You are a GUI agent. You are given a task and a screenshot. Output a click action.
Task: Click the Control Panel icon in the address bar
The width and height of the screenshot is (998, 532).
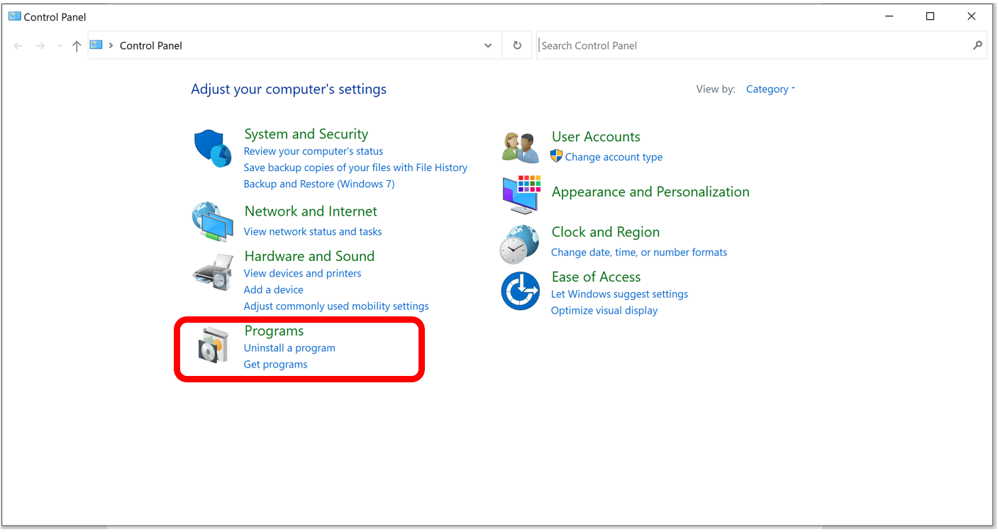96,45
